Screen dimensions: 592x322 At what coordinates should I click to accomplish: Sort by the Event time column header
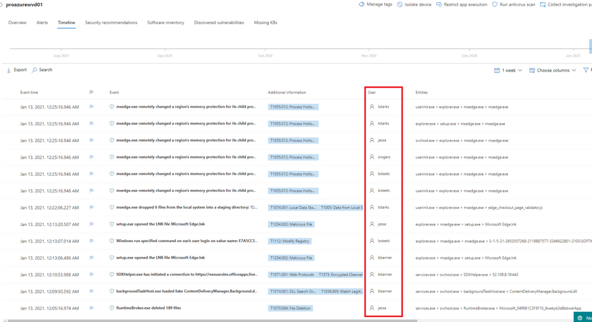(x=29, y=92)
